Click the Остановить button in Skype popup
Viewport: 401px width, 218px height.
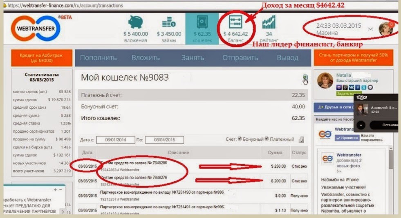point(385,125)
